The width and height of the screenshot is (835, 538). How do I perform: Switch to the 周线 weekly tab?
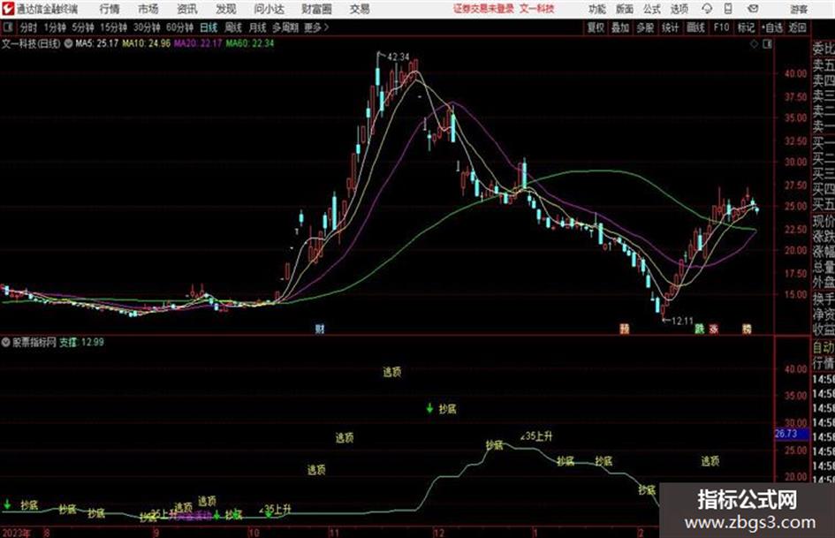point(233,27)
